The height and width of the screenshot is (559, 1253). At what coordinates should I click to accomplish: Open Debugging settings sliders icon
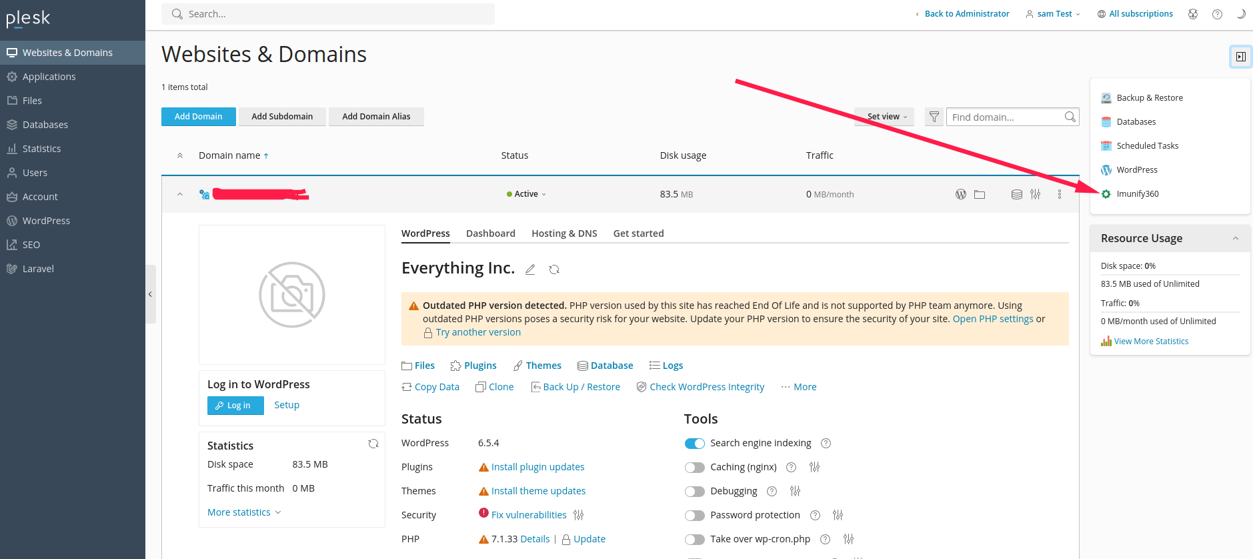795,491
